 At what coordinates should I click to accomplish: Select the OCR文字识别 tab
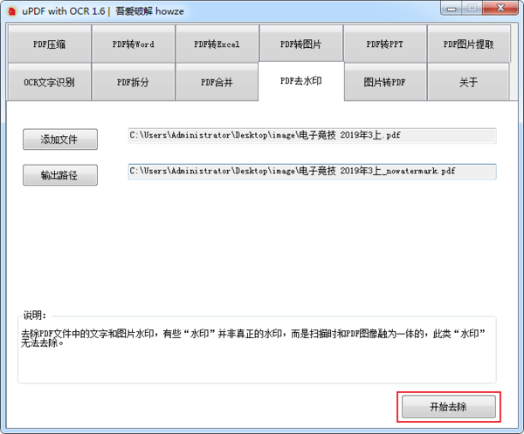pos(50,82)
